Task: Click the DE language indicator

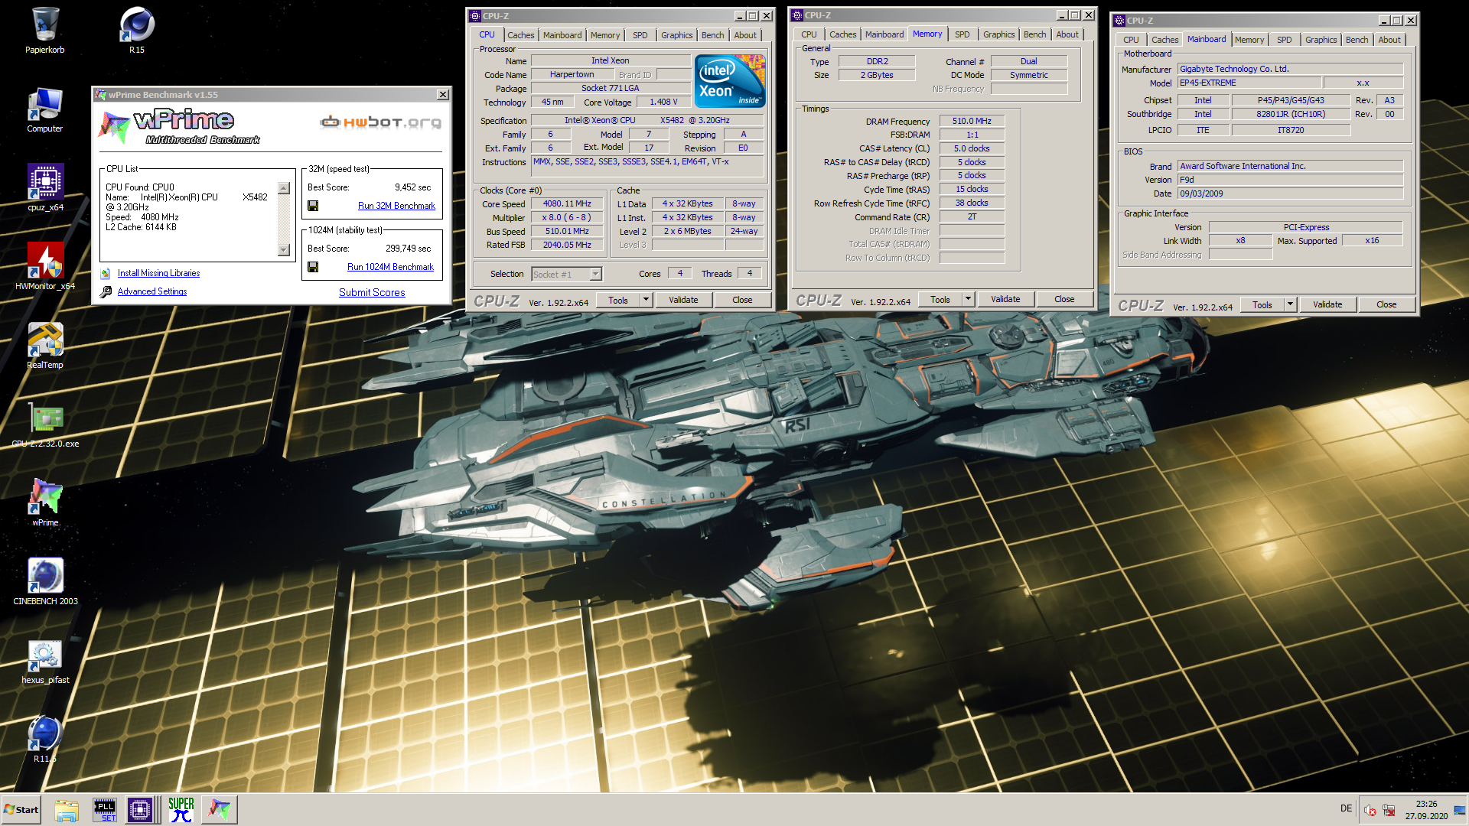Action: click(1346, 808)
